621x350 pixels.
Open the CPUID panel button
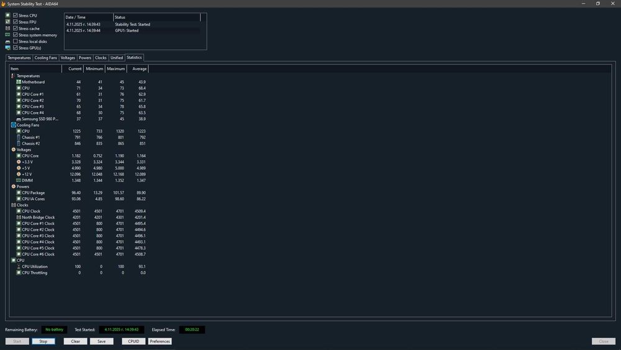click(x=134, y=341)
